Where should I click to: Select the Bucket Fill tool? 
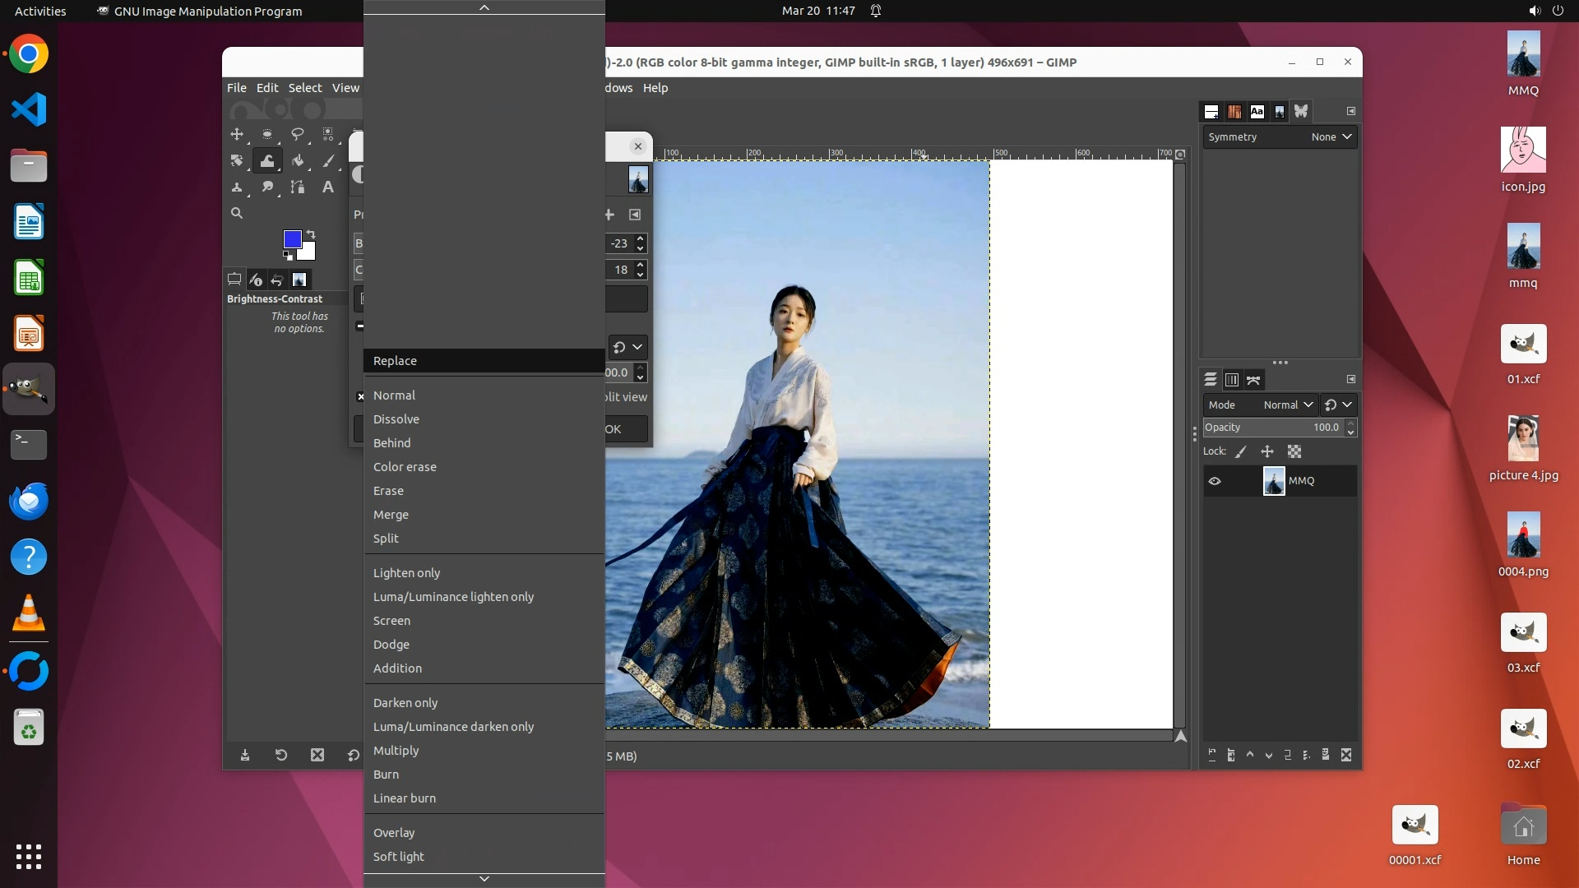(x=298, y=160)
